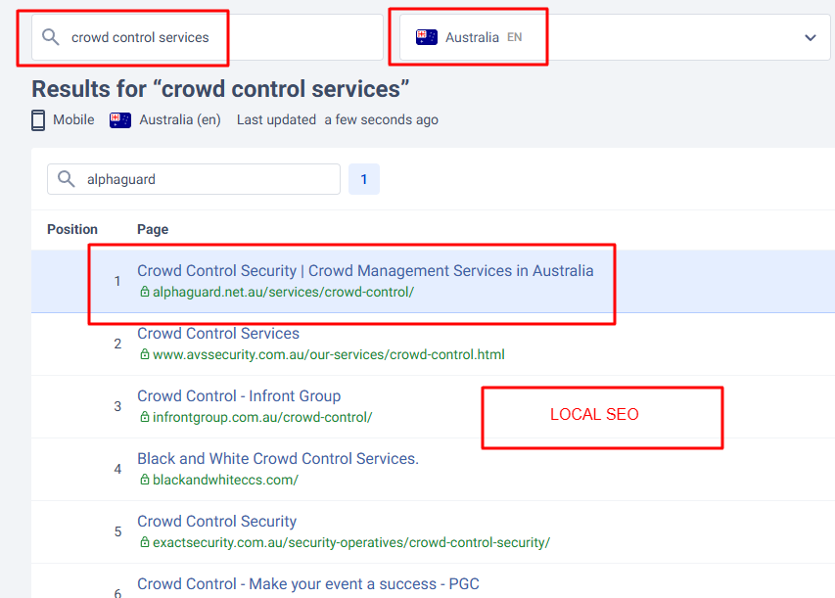
Task: Focus the alphaguard filter input
Action: click(x=194, y=179)
